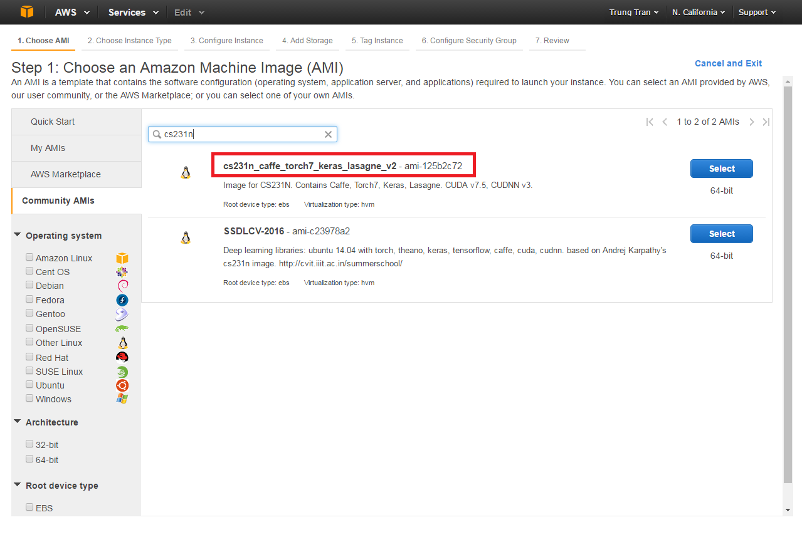Go to the previous page of AMIs arrow

(x=665, y=122)
